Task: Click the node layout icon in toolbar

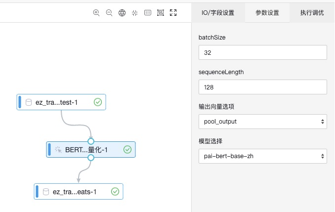Action: [160, 13]
